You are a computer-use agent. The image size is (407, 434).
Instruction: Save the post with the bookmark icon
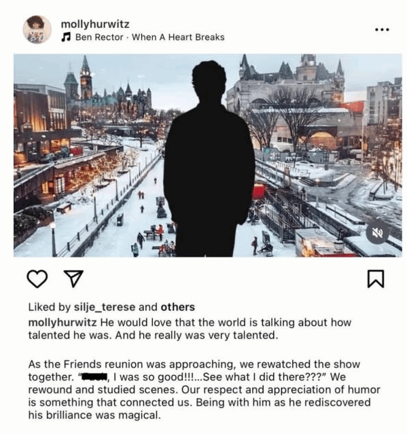click(376, 278)
